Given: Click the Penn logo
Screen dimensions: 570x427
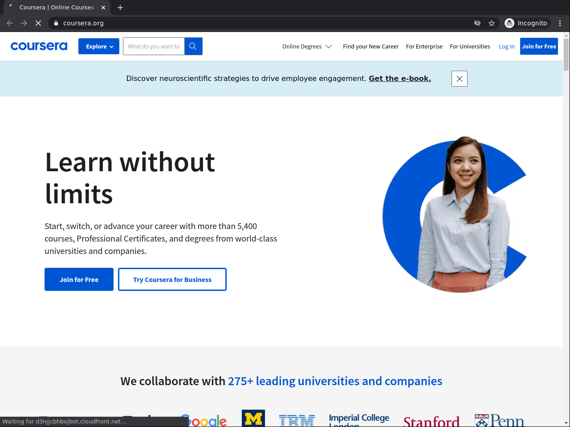Looking at the screenshot, I should click(x=500, y=420).
